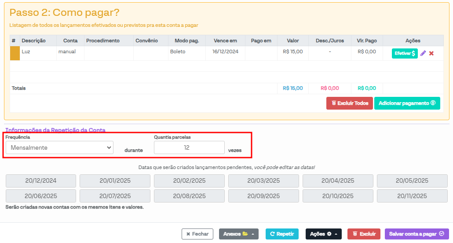Select the 20/05/2025 date box
This screenshot has height=243, width=453.
point(412,181)
